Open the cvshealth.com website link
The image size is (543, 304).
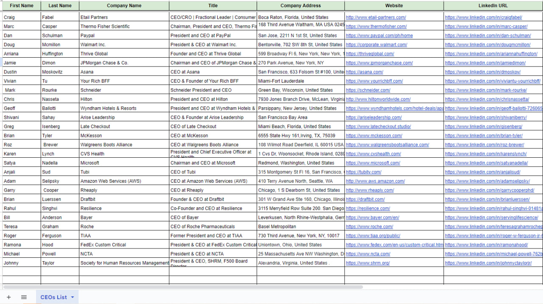[x=373, y=154]
